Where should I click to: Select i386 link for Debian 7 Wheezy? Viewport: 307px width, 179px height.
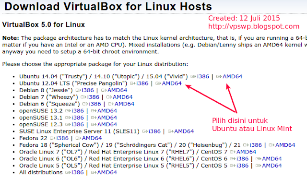[93, 97]
